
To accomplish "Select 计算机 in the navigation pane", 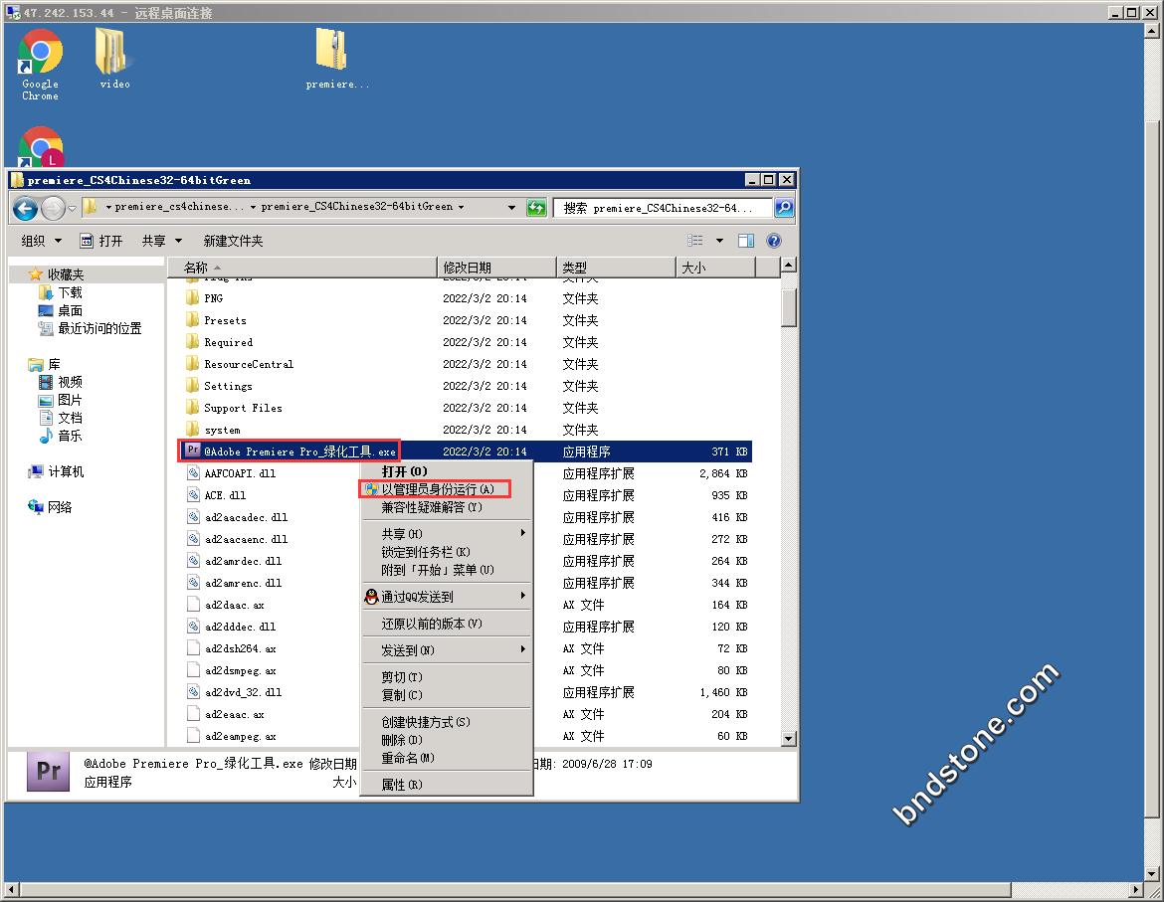I will (66, 471).
